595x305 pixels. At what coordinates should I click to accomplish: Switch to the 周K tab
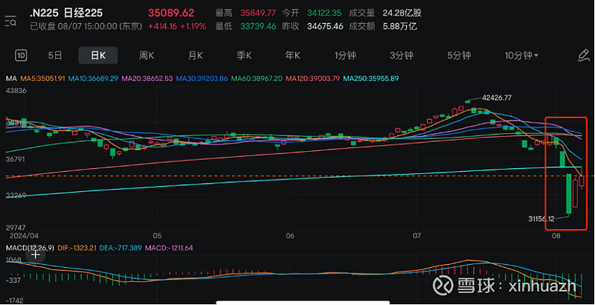tap(147, 56)
